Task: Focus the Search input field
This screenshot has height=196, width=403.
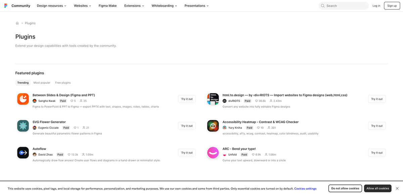Action: point(343,6)
